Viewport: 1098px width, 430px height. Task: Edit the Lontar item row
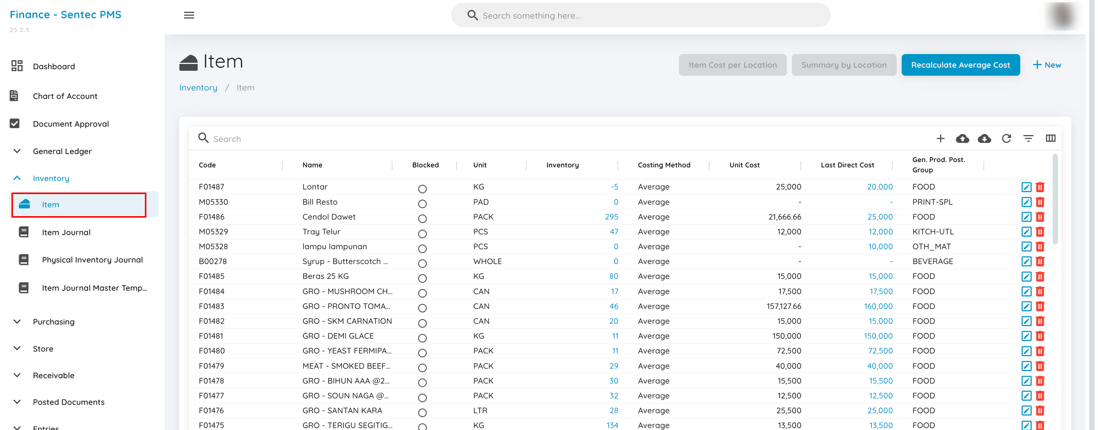pyautogui.click(x=1026, y=187)
